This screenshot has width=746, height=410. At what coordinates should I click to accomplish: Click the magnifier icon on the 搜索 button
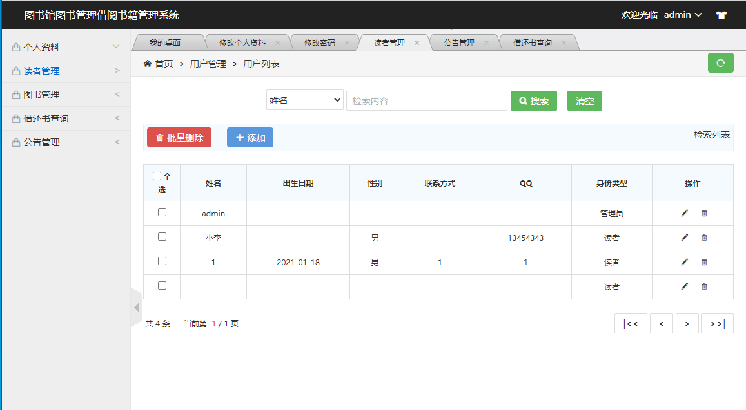[522, 100]
